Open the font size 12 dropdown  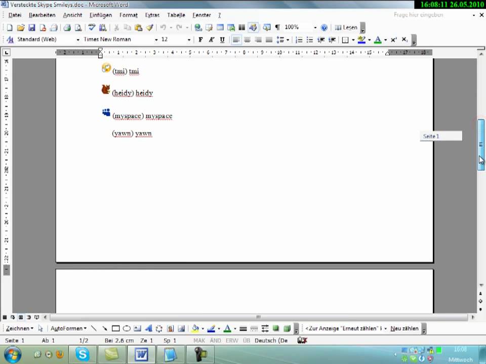189,39
